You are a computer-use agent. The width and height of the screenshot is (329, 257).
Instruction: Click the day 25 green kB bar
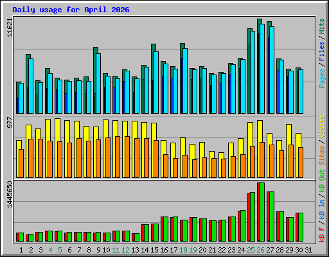point(253,217)
